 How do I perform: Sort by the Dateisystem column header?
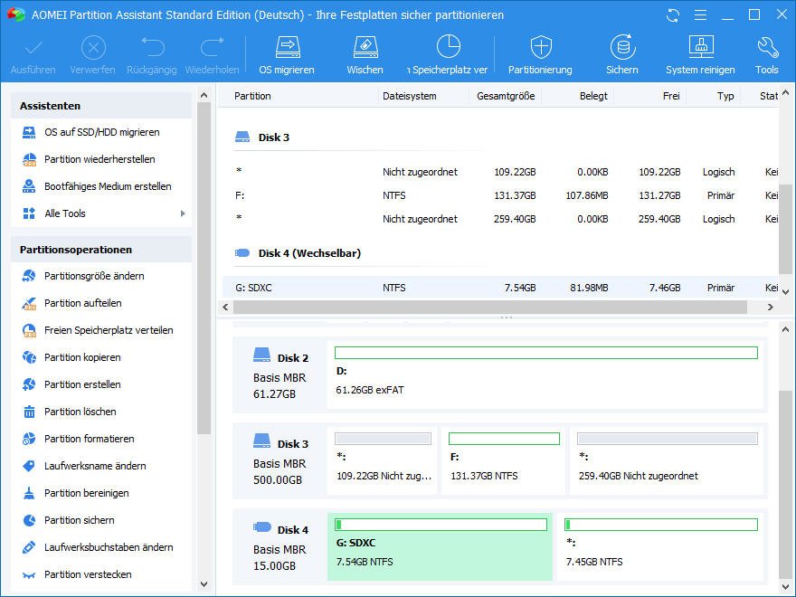[409, 96]
